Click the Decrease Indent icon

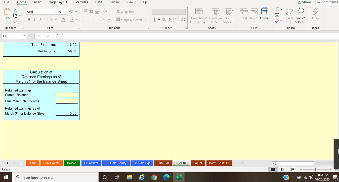(104, 20)
